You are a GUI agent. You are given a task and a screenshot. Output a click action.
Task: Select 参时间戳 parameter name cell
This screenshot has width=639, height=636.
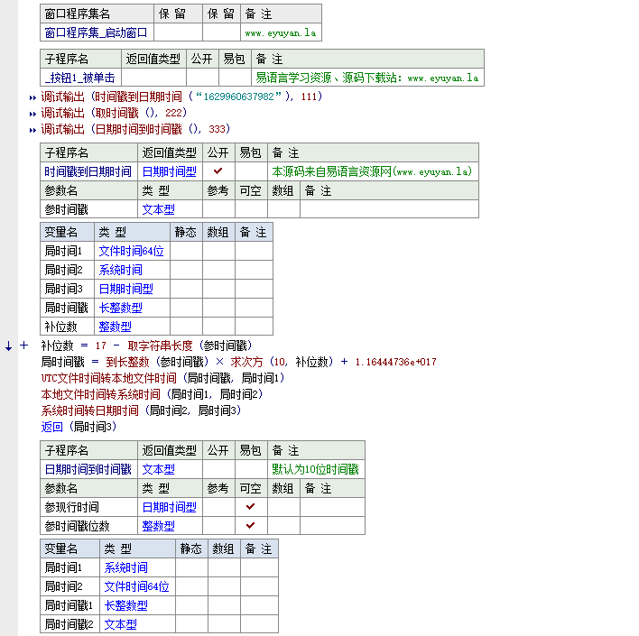88,209
